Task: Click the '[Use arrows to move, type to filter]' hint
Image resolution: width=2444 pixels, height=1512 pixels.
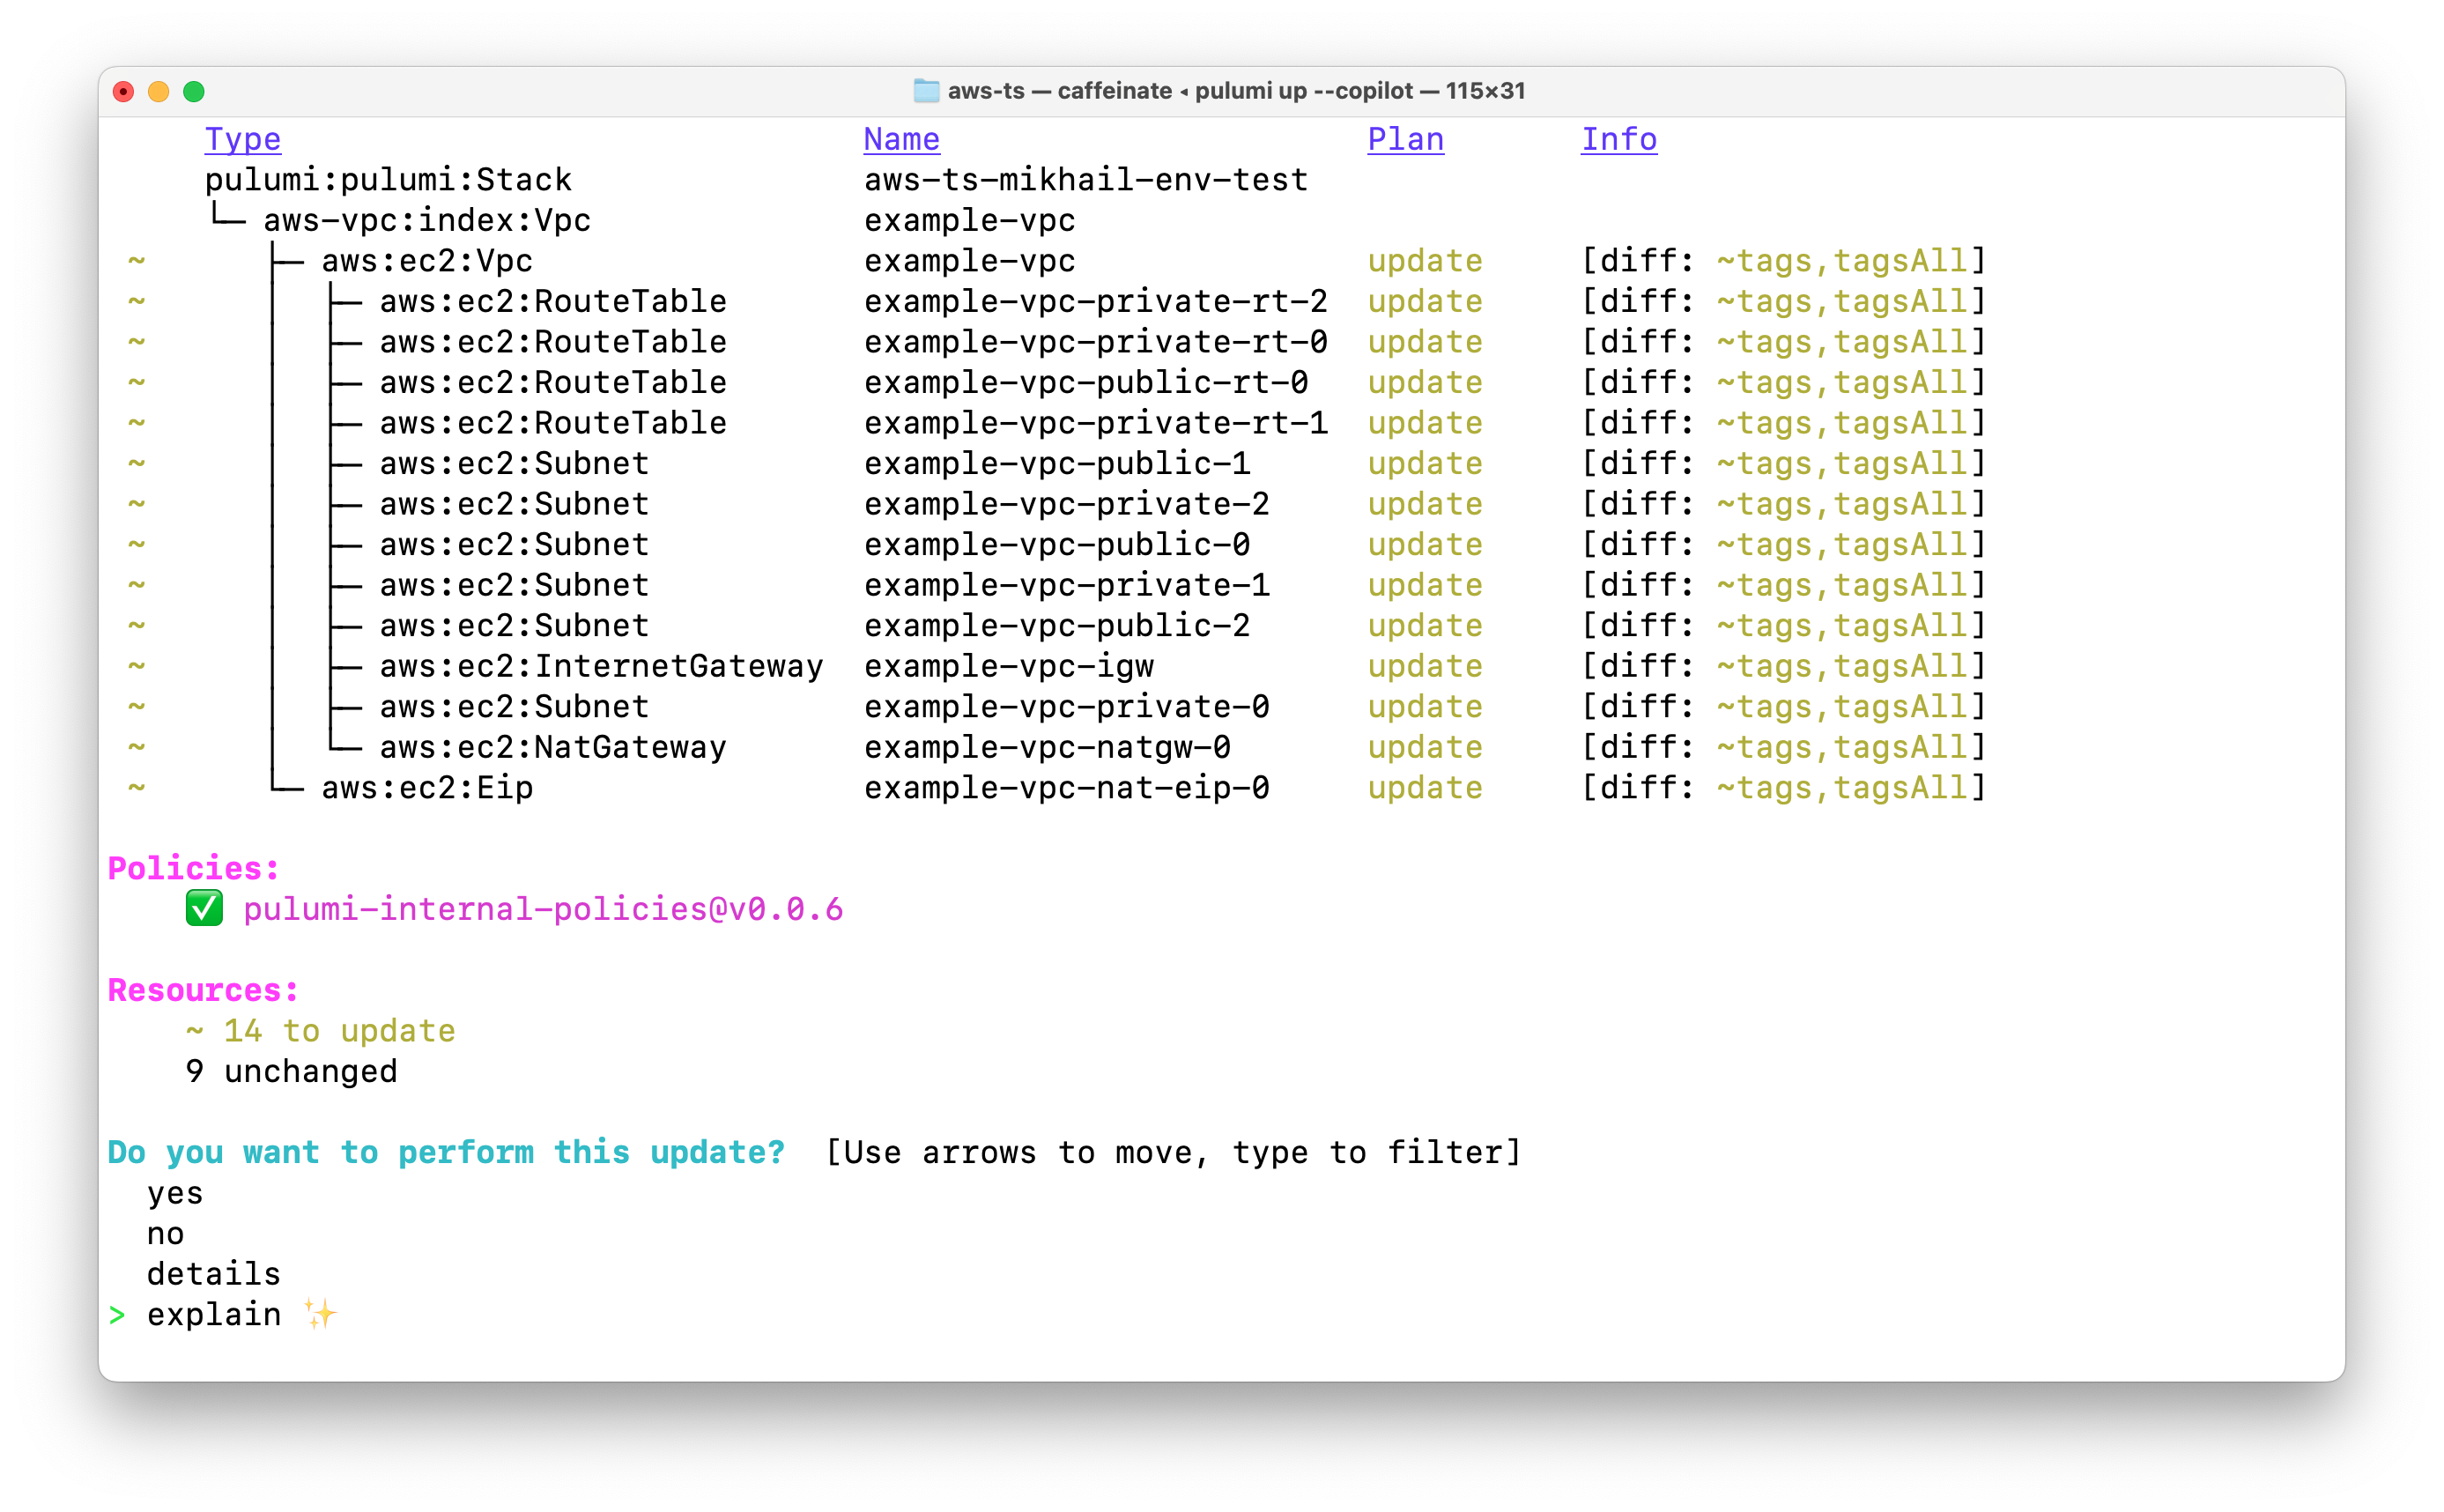Action: pyautogui.click(x=1174, y=1152)
